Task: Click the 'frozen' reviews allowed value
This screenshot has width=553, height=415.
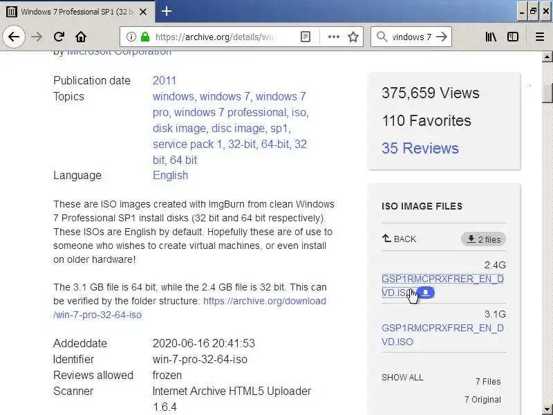Action: coord(167,375)
